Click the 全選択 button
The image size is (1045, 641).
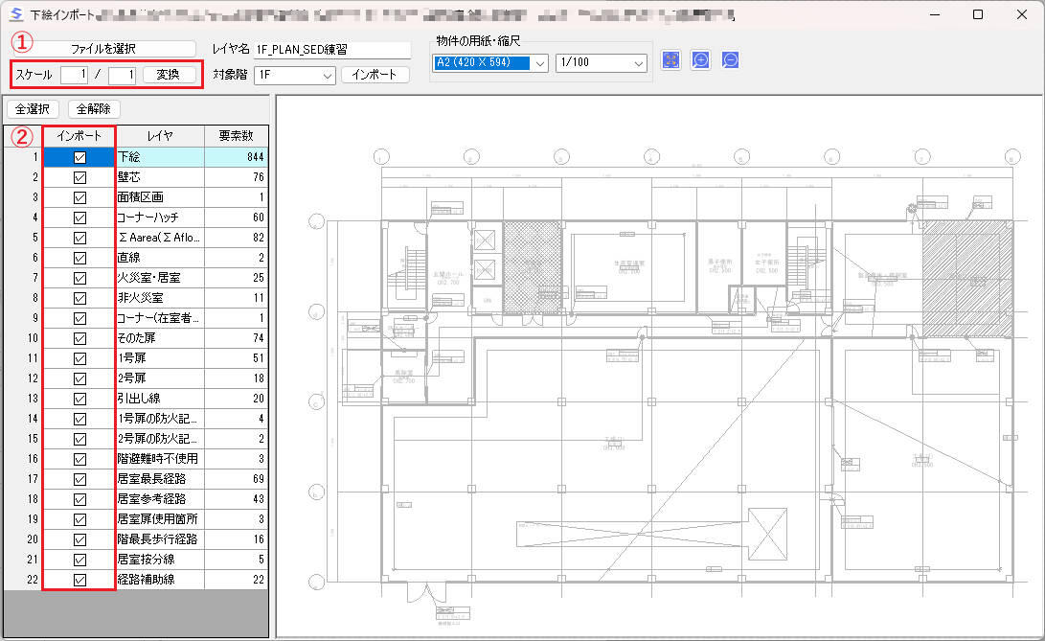tap(33, 108)
